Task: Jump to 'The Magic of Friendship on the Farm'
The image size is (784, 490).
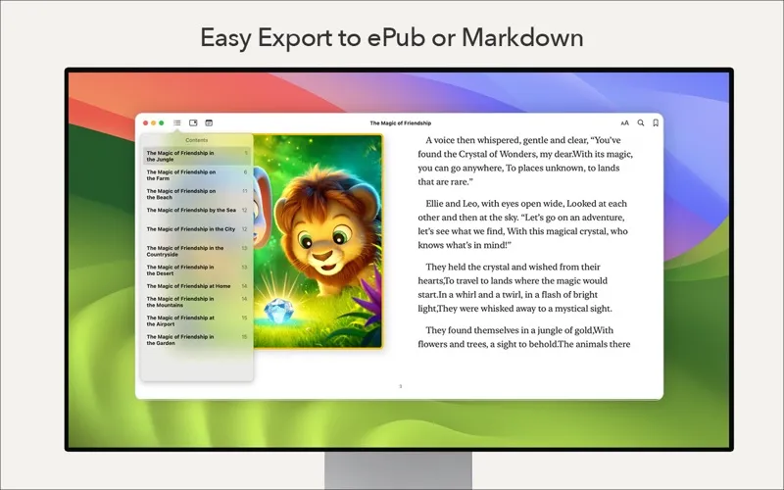Action: [197, 175]
